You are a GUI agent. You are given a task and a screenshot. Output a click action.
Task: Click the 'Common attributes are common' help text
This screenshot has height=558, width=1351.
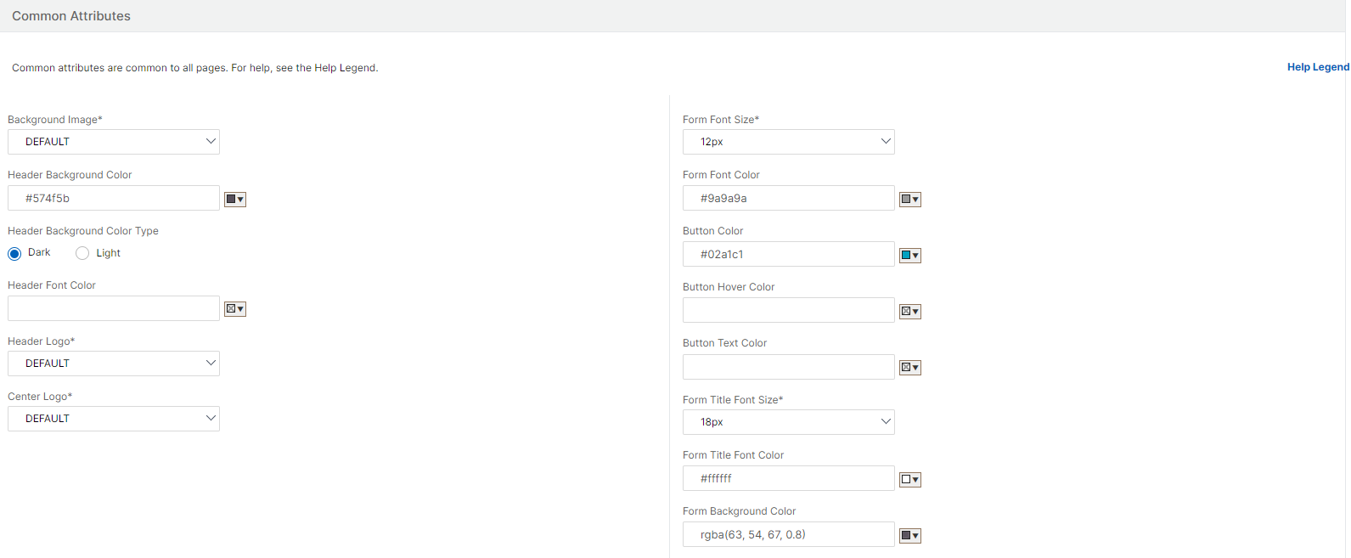pyautogui.click(x=195, y=68)
